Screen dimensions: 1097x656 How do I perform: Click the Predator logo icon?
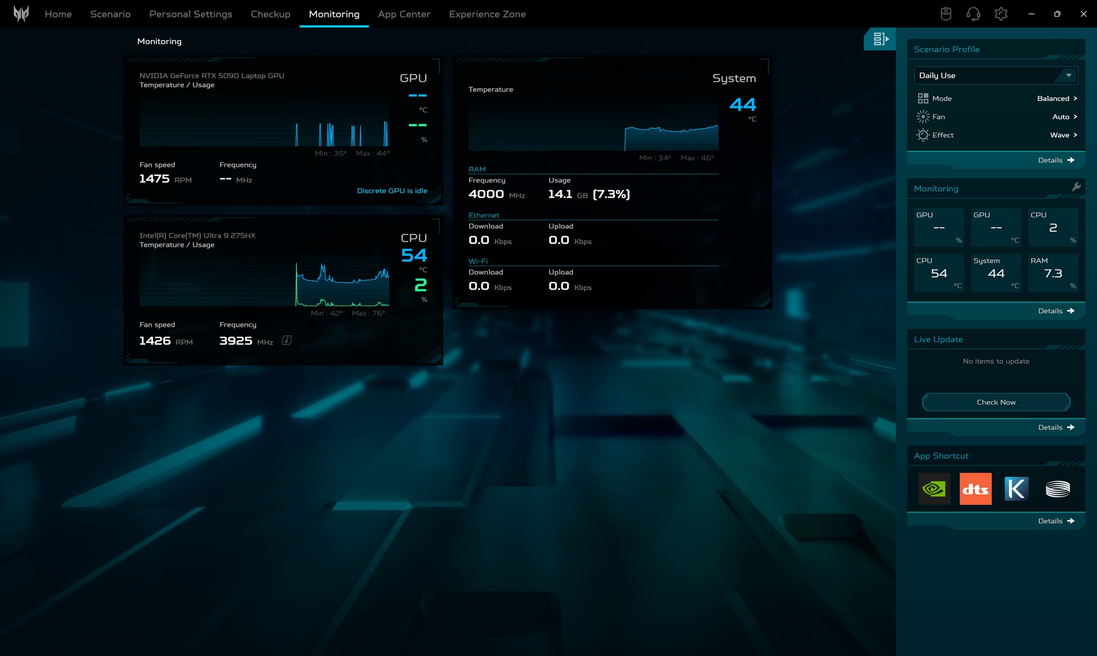coord(21,14)
